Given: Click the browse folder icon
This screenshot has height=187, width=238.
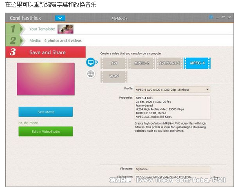Looking at the screenshot, I should (x=215, y=178).
